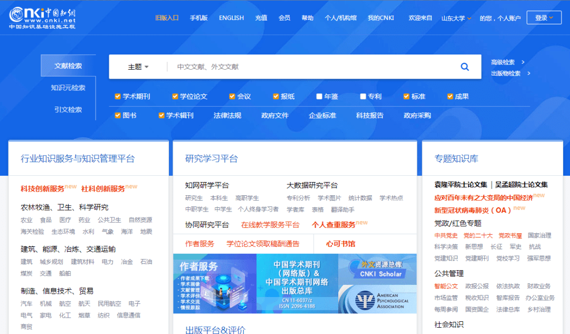
Task: Uncheck the 图书 checkbox
Action: 118,116
